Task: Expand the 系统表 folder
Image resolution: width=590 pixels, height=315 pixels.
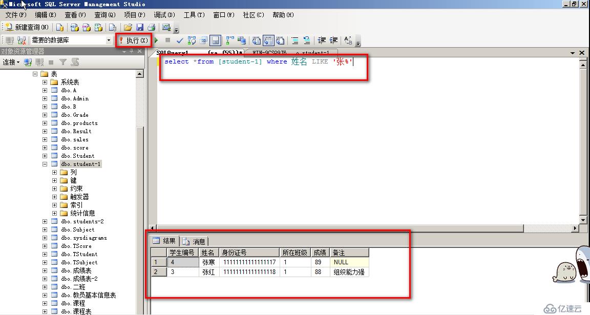Action: [x=45, y=82]
